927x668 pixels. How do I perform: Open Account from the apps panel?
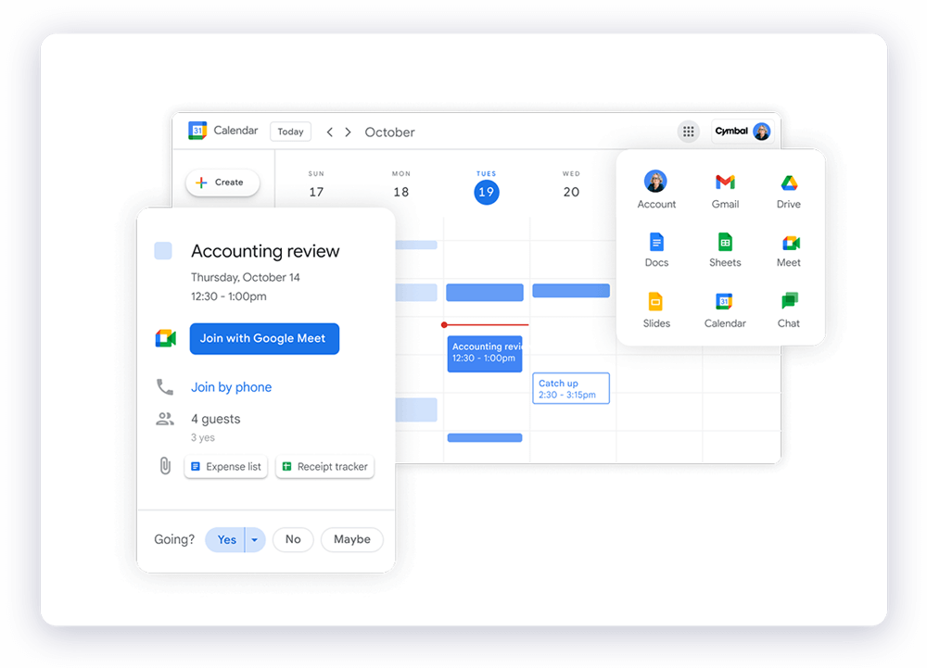point(656,190)
